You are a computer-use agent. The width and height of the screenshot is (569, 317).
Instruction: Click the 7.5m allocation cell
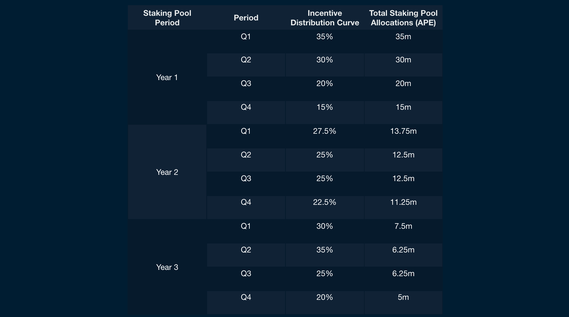403,226
